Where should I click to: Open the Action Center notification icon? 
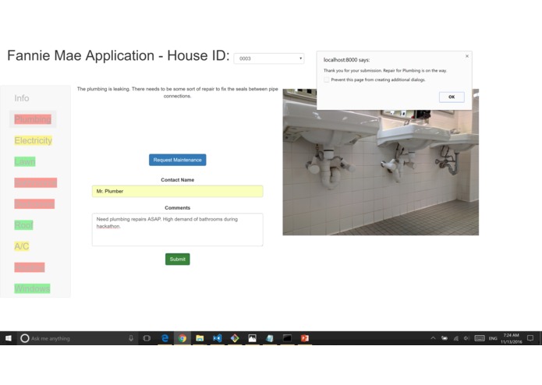tap(530, 338)
